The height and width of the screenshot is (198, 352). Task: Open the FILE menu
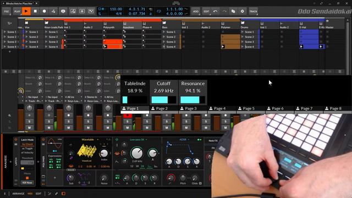pyautogui.click(x=6, y=11)
